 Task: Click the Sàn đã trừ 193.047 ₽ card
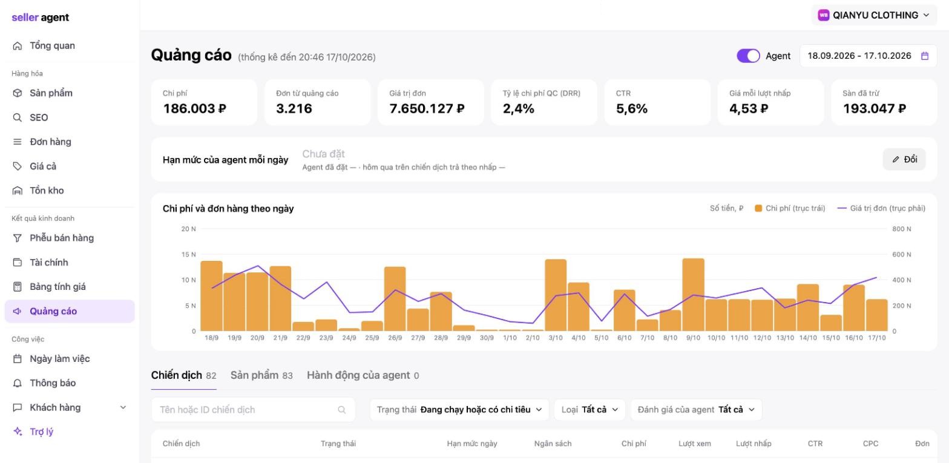(x=884, y=102)
